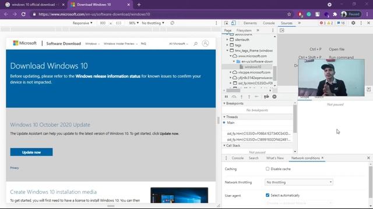Click the browser forward arrow
The height and width of the screenshot is (209, 373).
[x=15, y=14]
